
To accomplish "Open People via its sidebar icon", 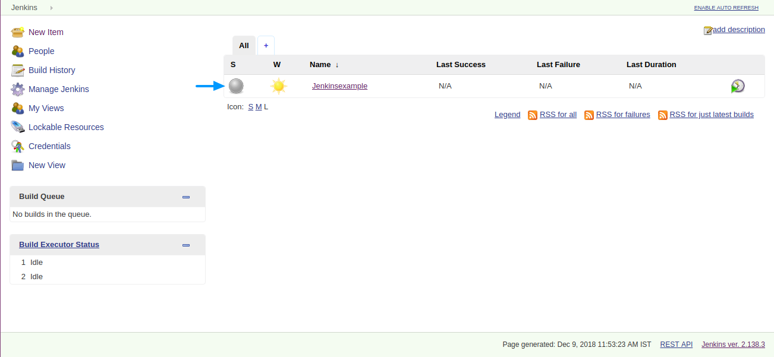I will (x=18, y=51).
